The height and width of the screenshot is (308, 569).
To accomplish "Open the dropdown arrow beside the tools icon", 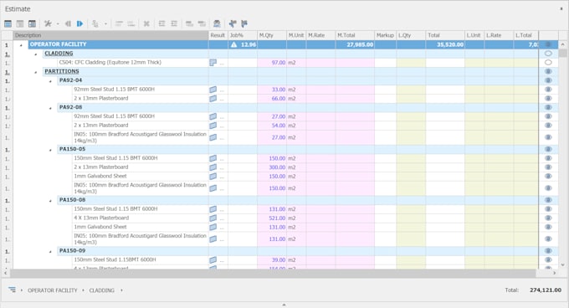I will (x=58, y=24).
